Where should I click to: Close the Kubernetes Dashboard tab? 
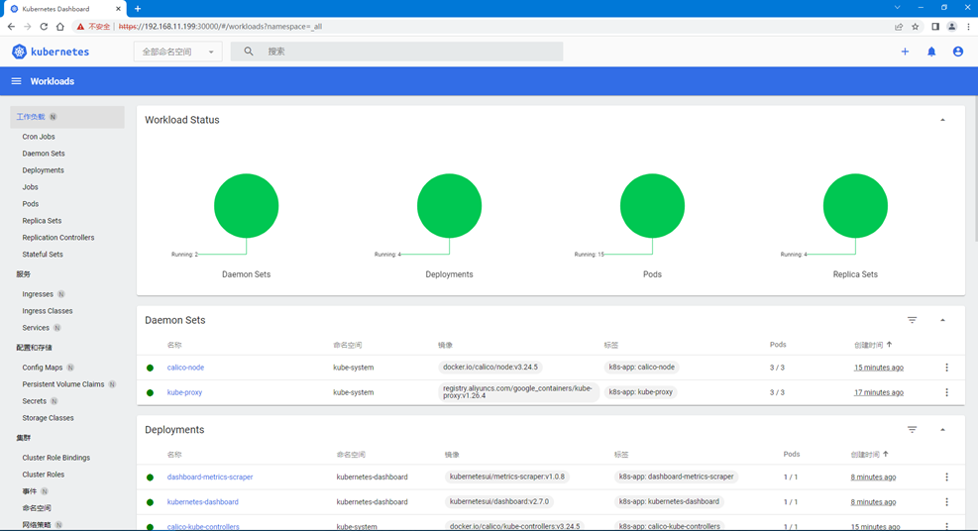tap(118, 9)
